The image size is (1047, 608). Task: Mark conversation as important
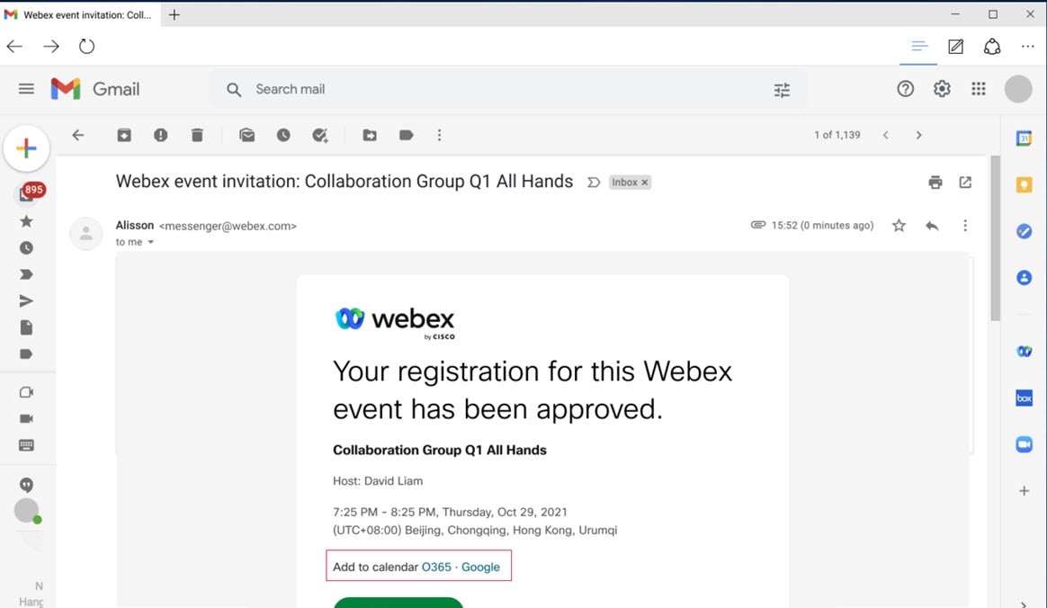593,183
